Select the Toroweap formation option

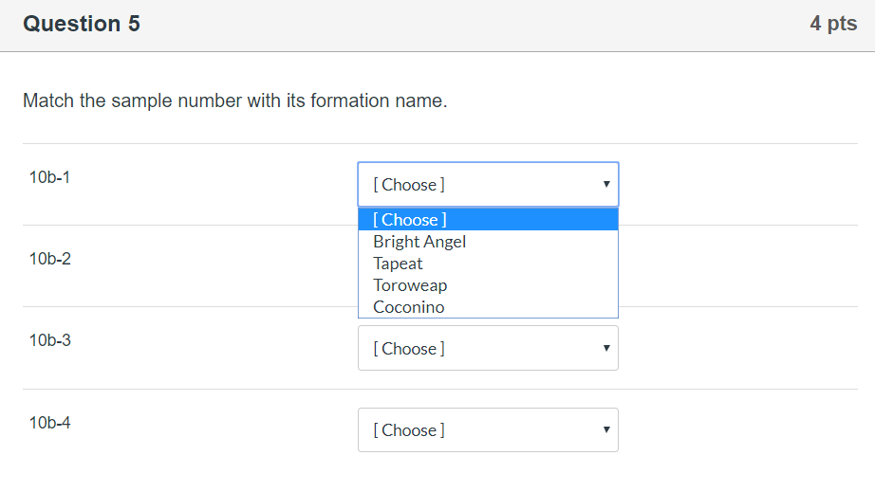410,285
